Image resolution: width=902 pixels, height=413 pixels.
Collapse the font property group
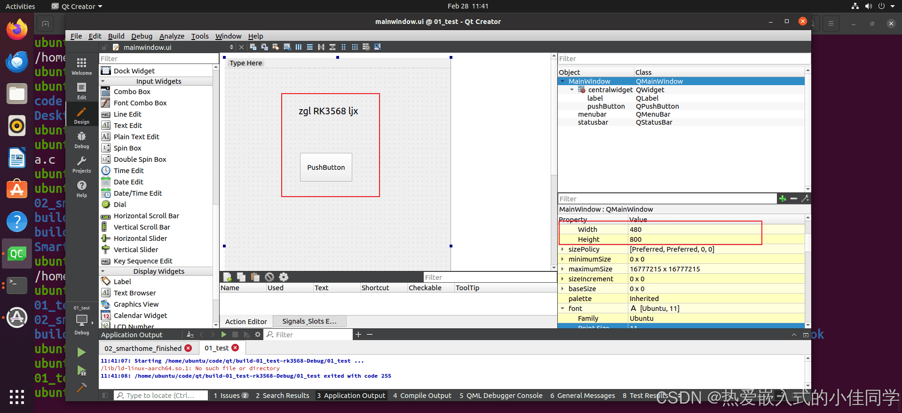[x=562, y=309]
